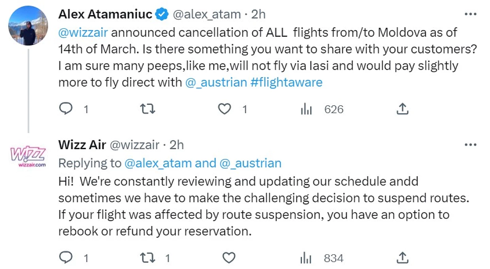Like the Wizz Air reply
This screenshot has width=490, height=269.
(229, 258)
